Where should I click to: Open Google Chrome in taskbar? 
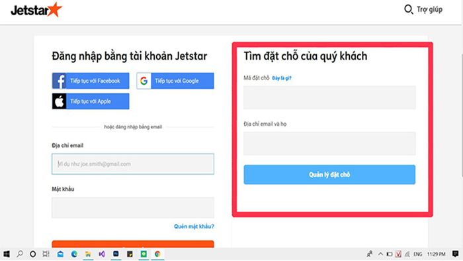[x=157, y=254]
